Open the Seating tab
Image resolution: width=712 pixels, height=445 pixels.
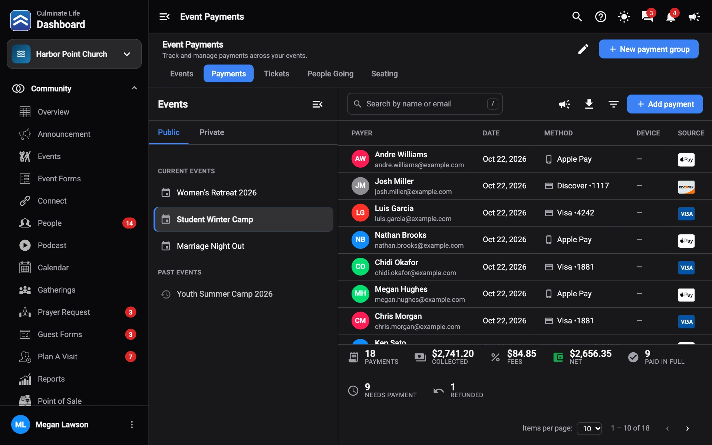384,74
